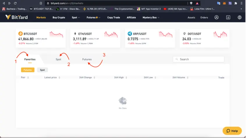Click the XRP icon on XRP/USDT card

pos(130,34)
